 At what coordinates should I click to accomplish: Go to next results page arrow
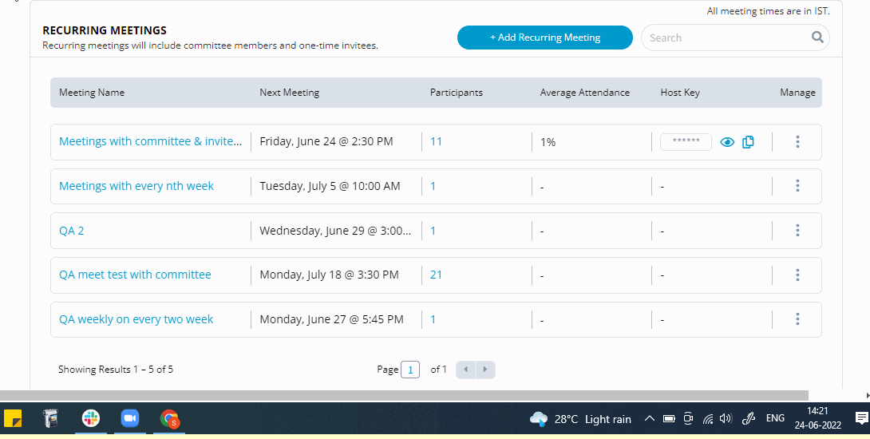click(x=485, y=370)
